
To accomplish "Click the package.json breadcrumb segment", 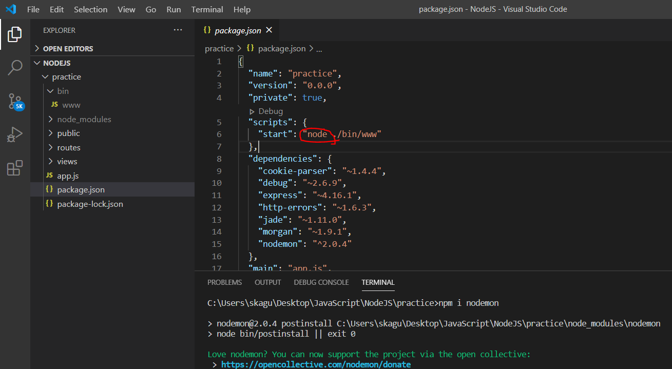I will pos(282,48).
